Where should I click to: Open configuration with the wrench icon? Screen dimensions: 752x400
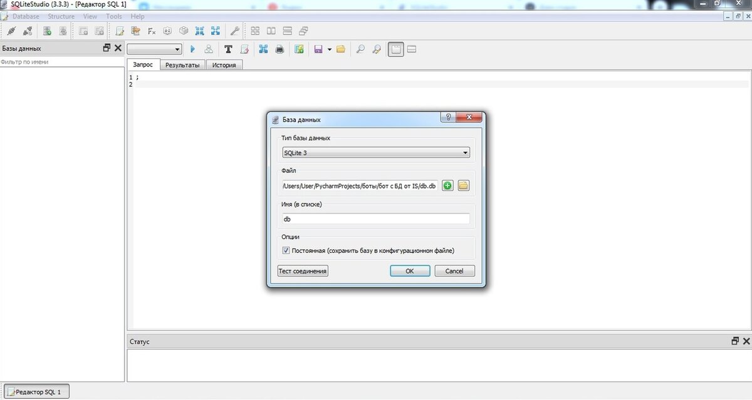(x=235, y=31)
